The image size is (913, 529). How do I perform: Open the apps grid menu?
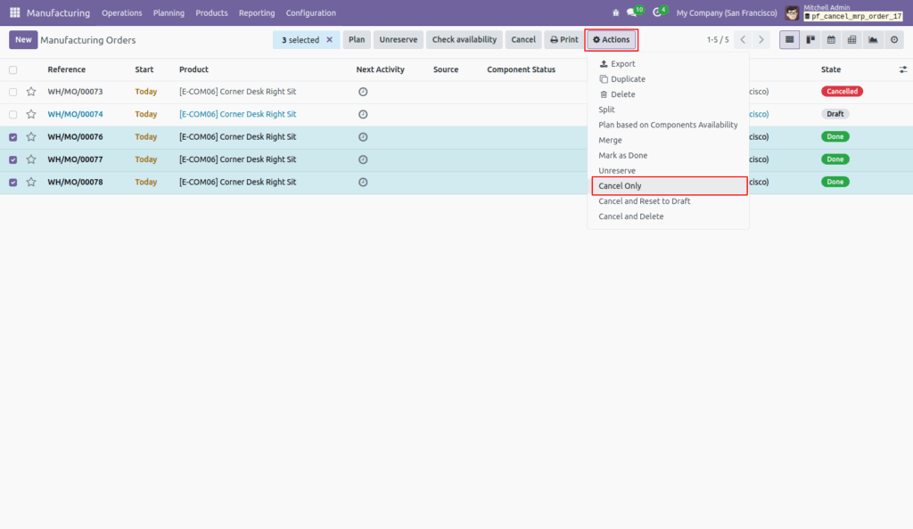[12, 12]
